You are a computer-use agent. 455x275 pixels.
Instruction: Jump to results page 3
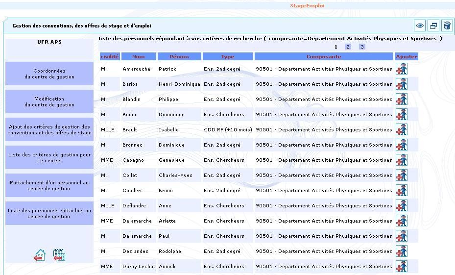pyautogui.click(x=362, y=47)
